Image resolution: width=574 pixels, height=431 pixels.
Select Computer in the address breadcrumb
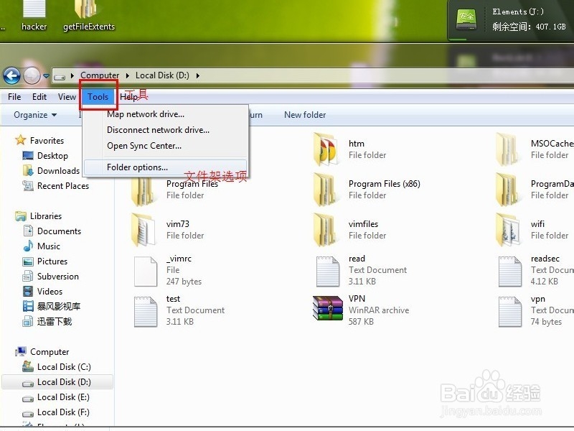click(100, 75)
